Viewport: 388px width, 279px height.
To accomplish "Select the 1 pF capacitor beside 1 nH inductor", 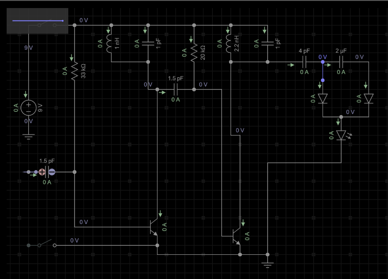I will coord(148,44).
